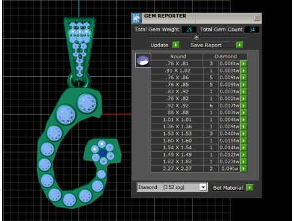
Task: Collapse the panel with the round arrow expander
Action: 197,37
